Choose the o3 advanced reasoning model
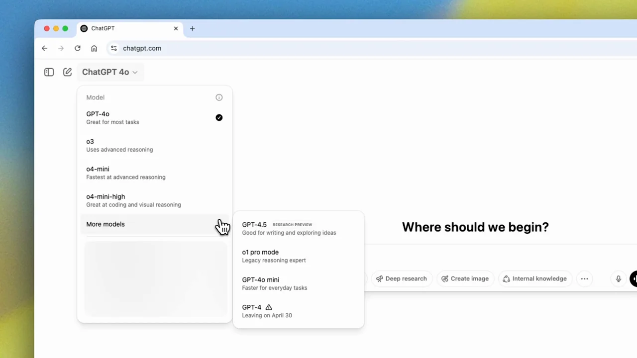 tap(154, 145)
